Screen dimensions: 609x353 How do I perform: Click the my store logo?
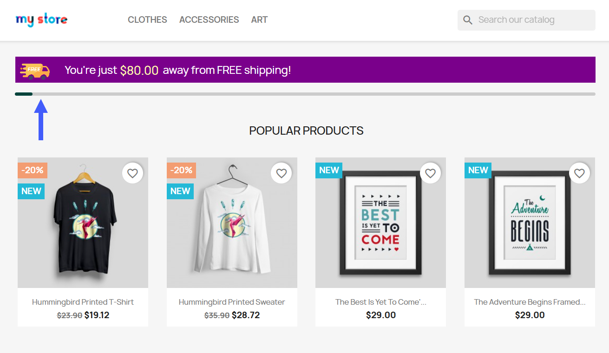(41, 20)
